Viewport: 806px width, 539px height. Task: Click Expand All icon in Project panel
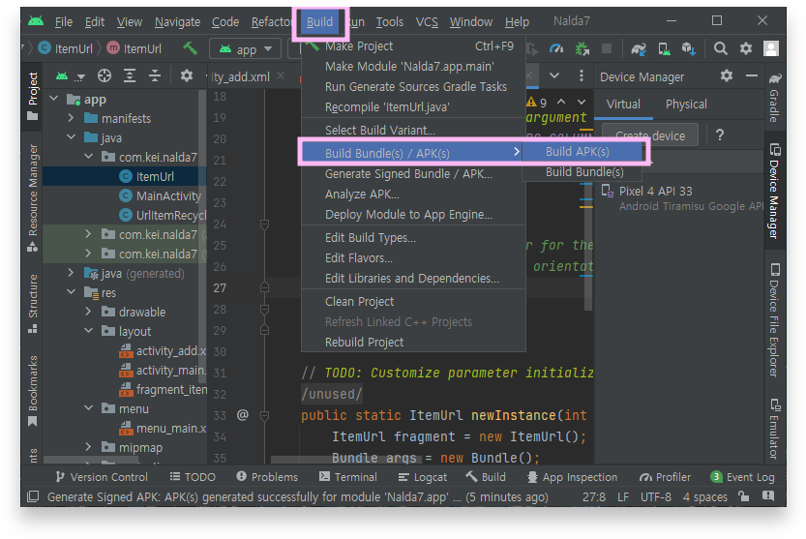pos(130,76)
